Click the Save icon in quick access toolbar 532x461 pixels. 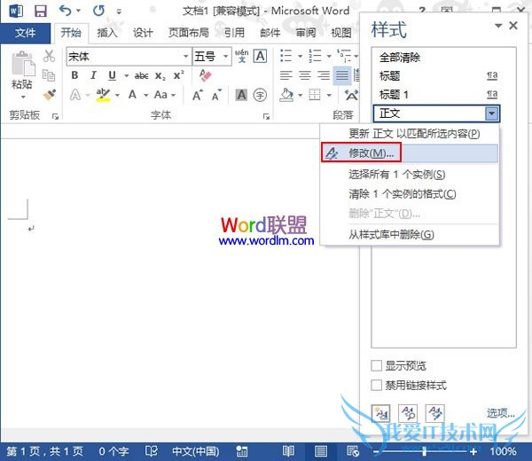tap(41, 12)
